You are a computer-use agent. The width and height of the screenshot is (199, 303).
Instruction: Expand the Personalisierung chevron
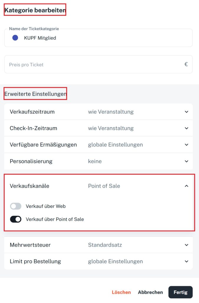(x=187, y=161)
